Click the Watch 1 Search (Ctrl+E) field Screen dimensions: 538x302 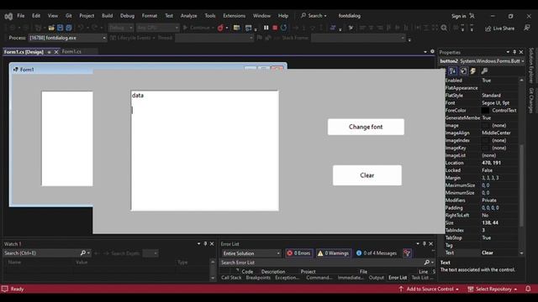[x=41, y=253]
